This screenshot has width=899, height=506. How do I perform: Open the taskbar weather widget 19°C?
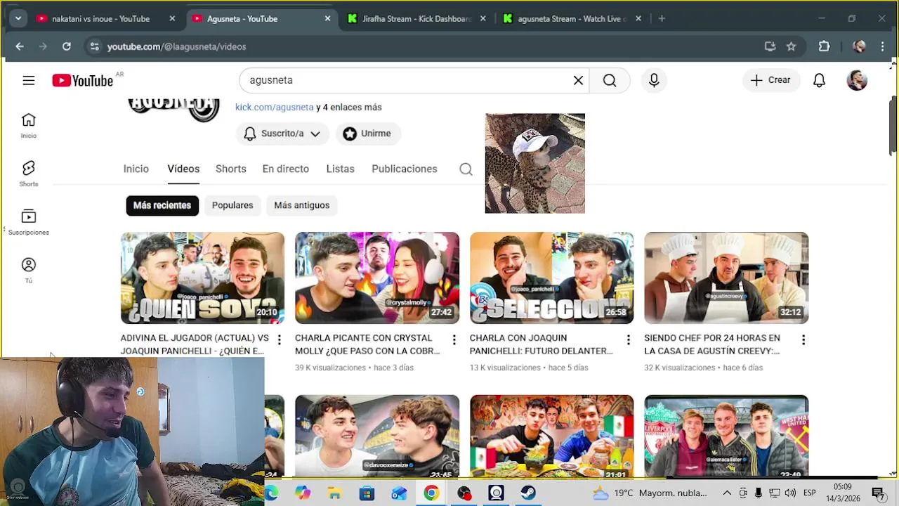(650, 493)
